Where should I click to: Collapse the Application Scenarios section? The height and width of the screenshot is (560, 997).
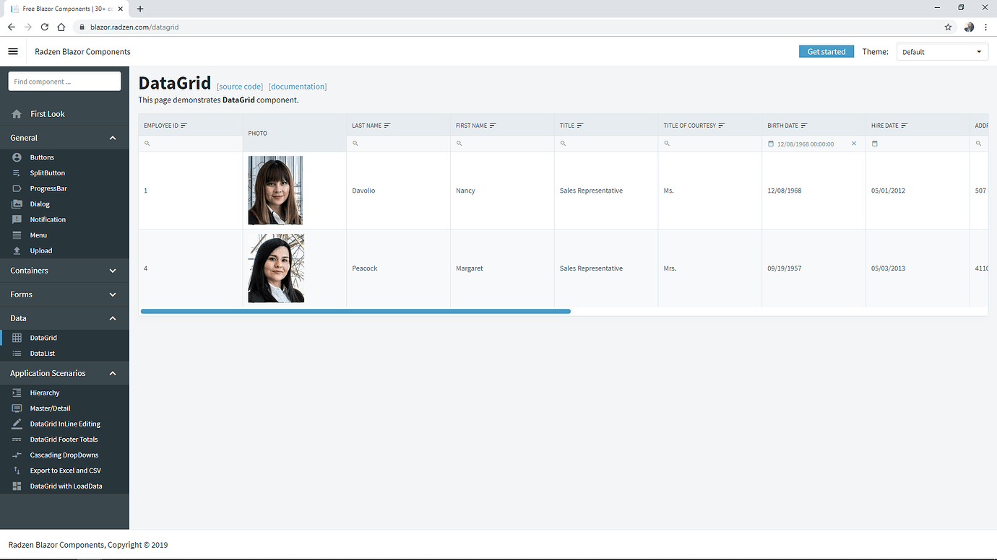113,373
